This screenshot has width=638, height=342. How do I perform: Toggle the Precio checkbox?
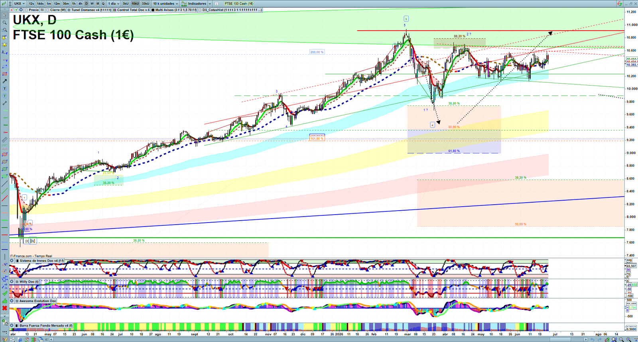pyautogui.click(x=26, y=10)
